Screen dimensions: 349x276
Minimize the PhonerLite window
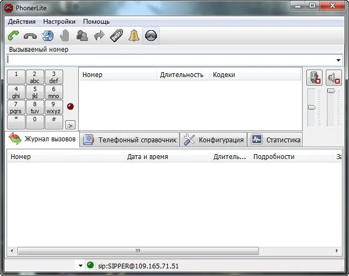[297, 6]
